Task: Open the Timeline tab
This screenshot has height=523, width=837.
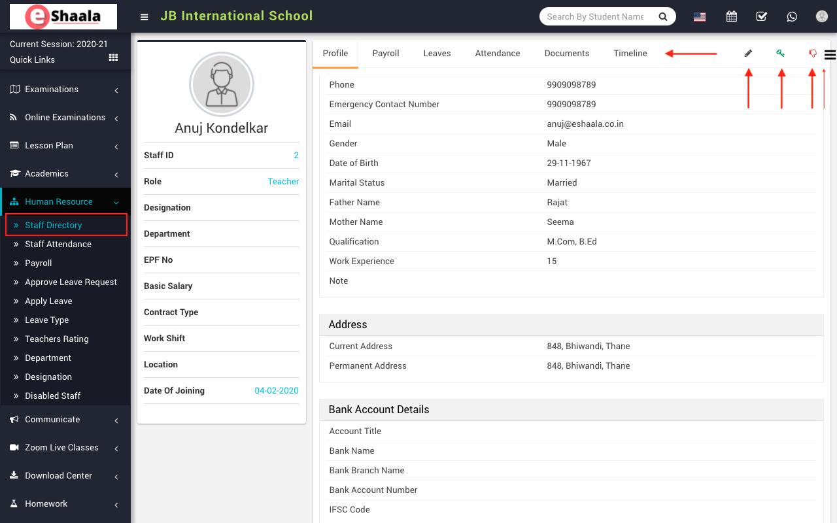Action: point(630,54)
